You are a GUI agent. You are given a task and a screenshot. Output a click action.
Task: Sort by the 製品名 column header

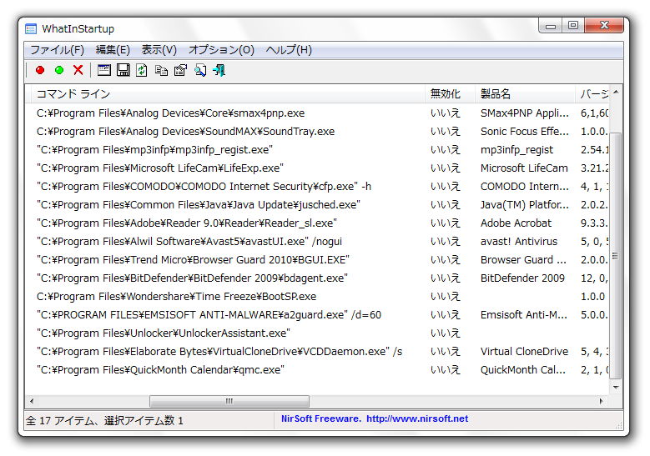tap(525, 94)
